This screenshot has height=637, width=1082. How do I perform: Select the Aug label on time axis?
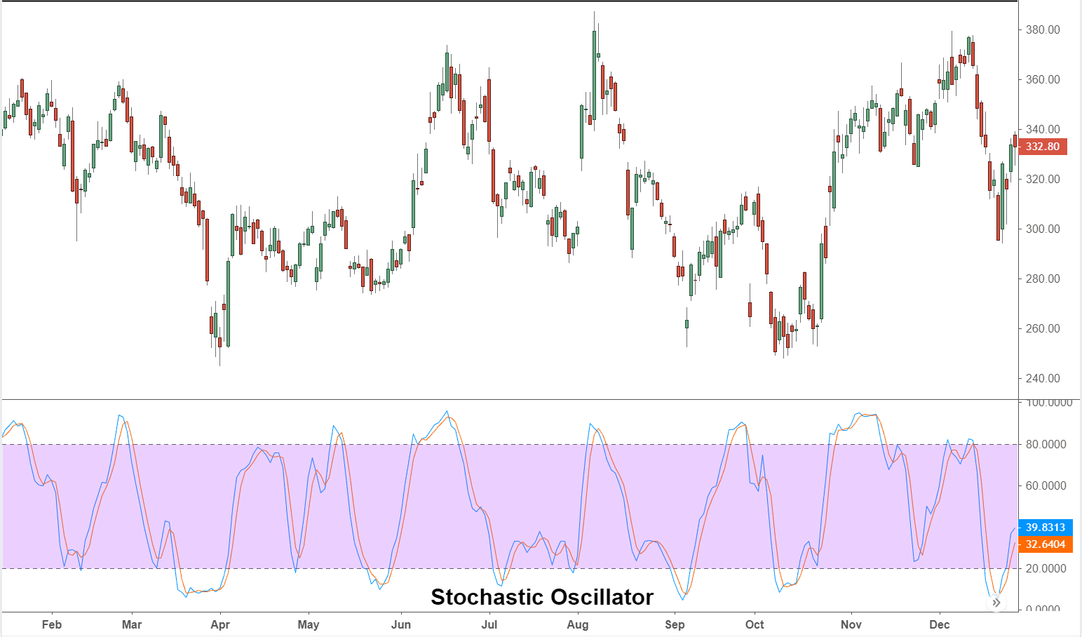(x=578, y=624)
